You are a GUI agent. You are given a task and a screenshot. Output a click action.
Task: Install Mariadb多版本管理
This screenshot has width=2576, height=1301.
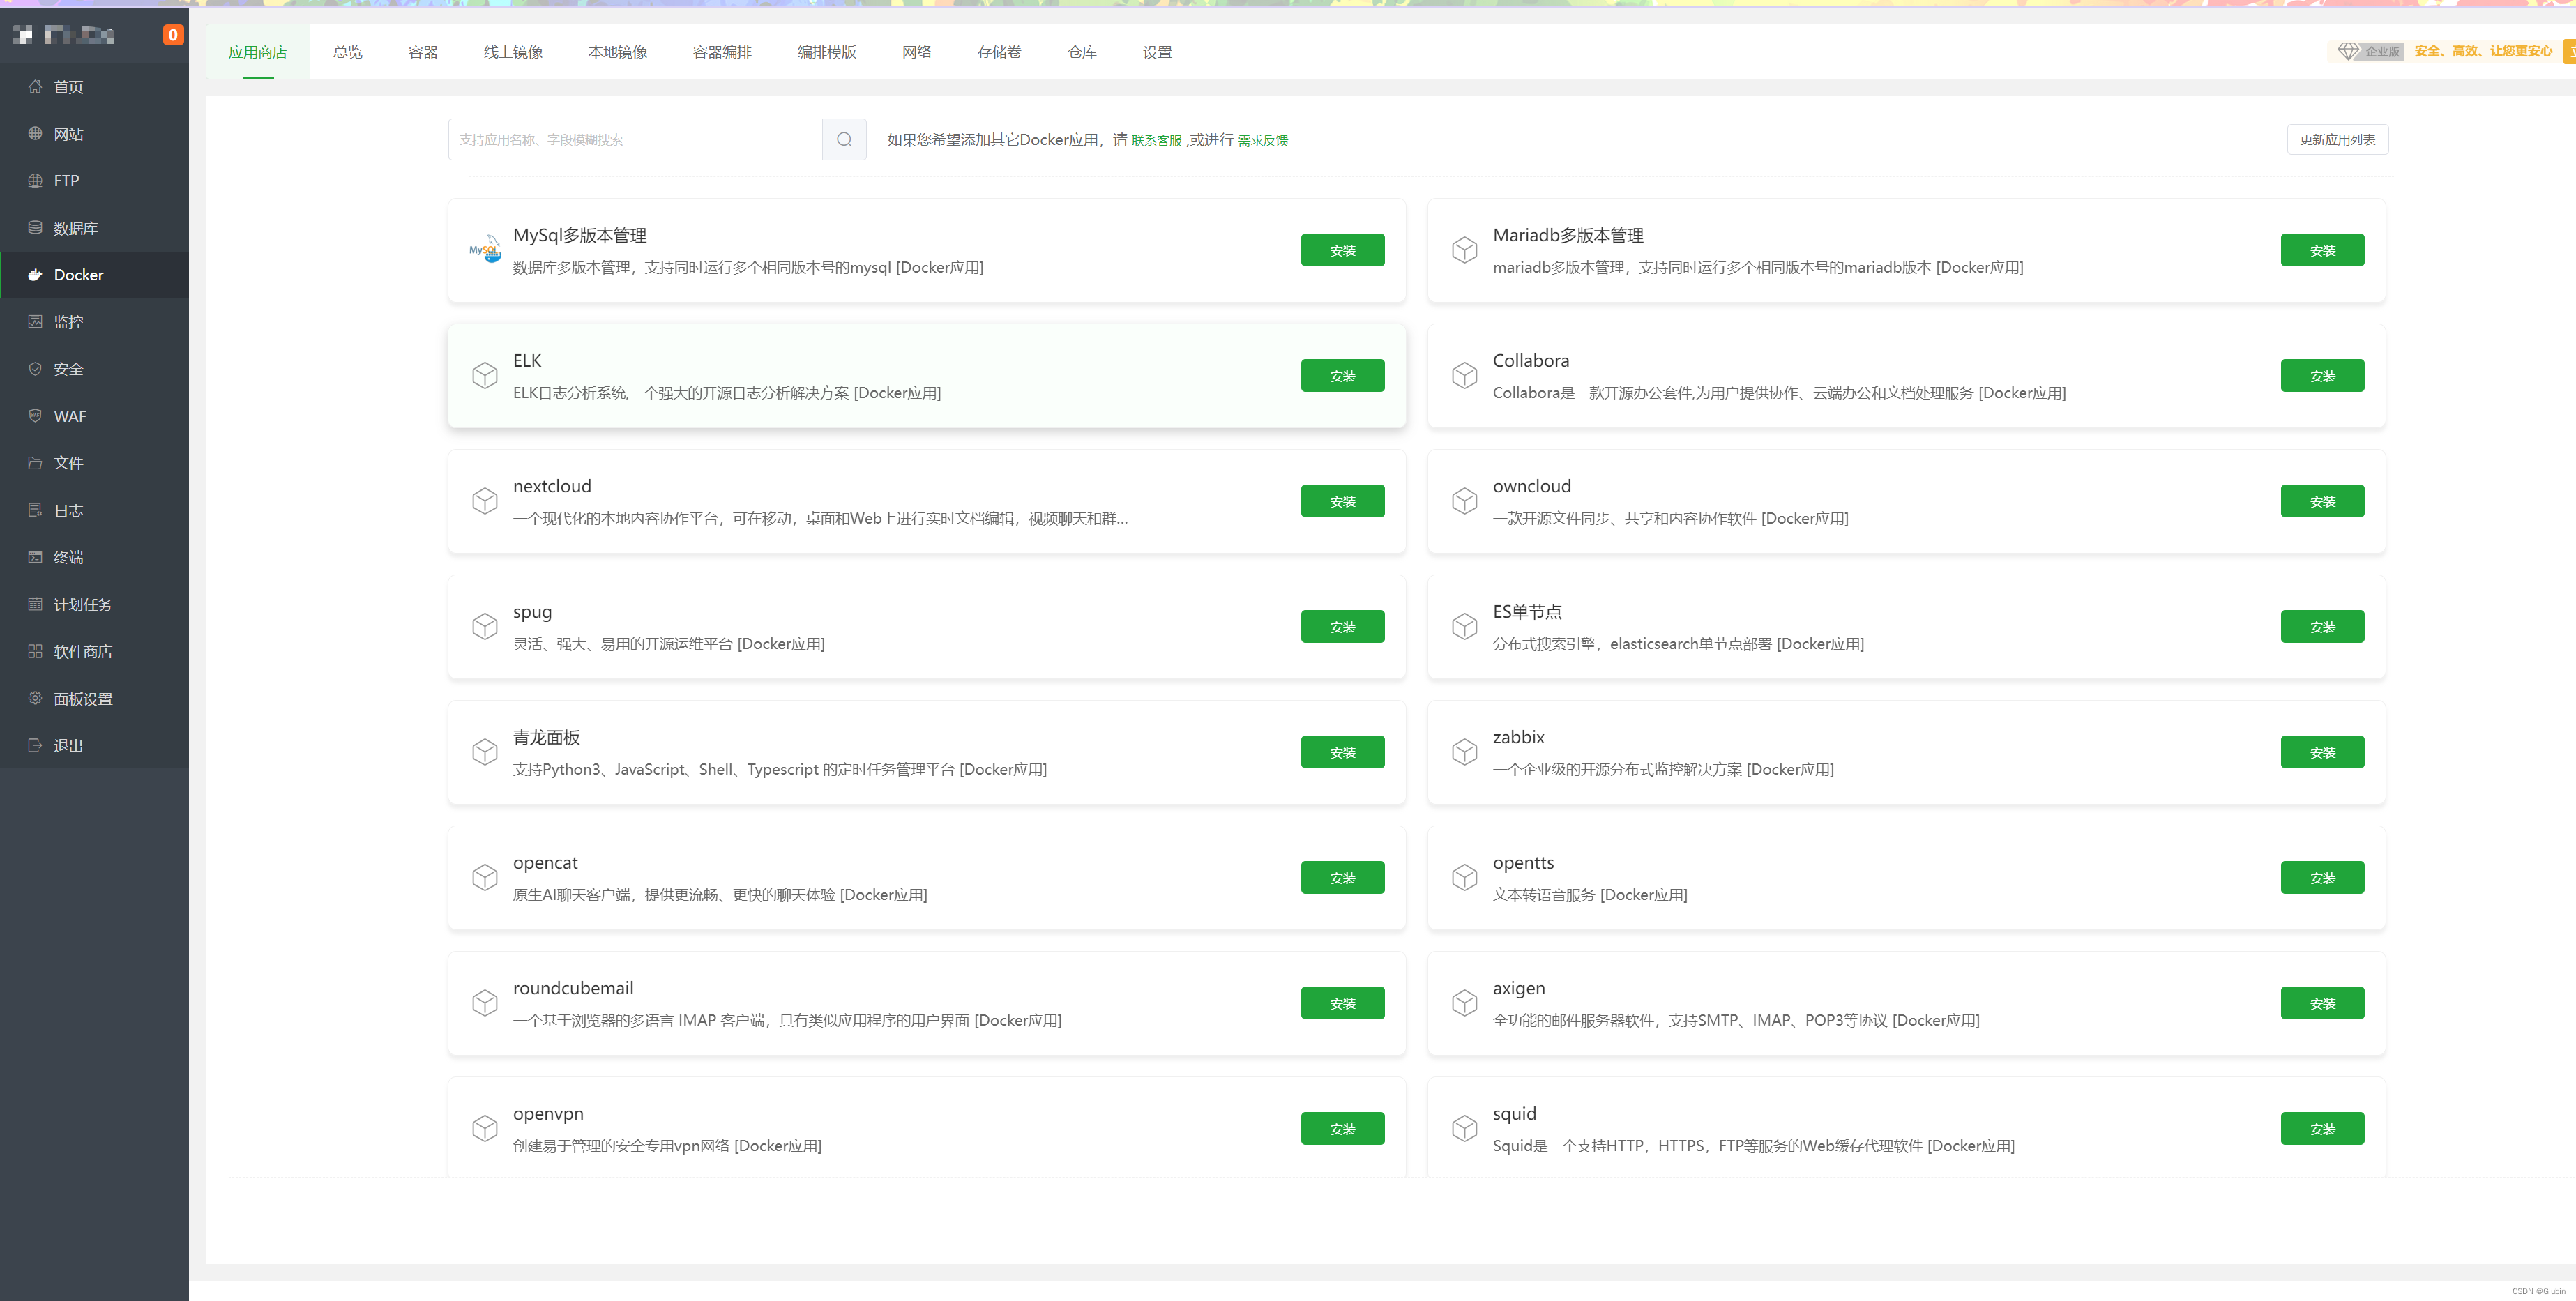pos(2322,250)
